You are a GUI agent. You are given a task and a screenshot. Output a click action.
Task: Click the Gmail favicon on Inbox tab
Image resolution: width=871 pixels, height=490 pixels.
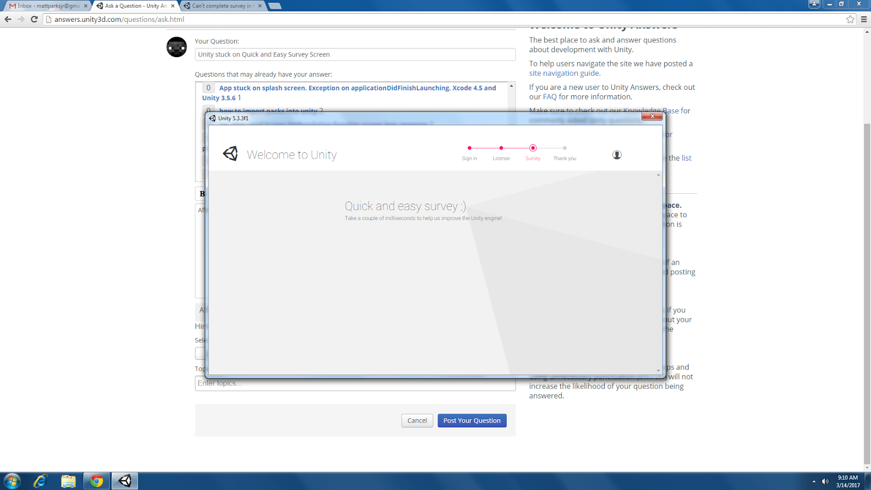[13, 6]
